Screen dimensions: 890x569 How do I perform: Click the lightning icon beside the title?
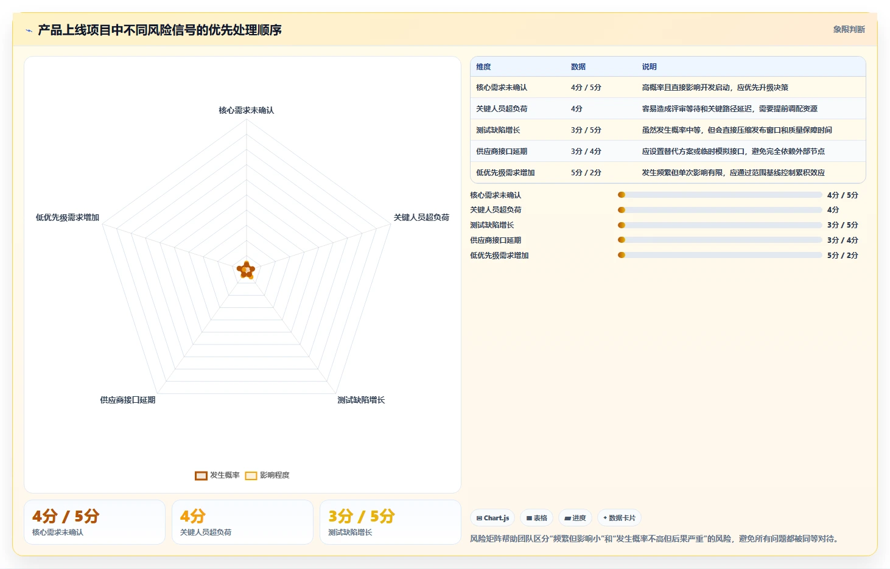(29, 30)
